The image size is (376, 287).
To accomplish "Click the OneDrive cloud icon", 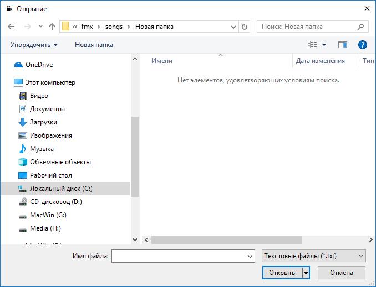I will [18, 65].
